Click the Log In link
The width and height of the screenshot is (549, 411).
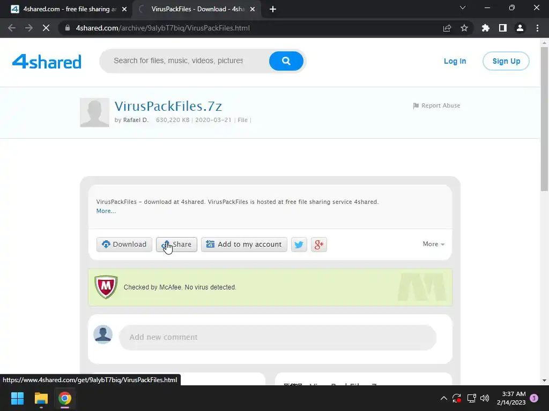455,61
